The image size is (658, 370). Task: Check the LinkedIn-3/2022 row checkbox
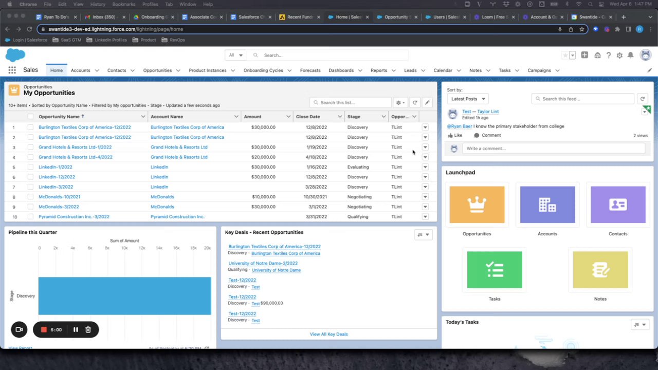(x=30, y=187)
